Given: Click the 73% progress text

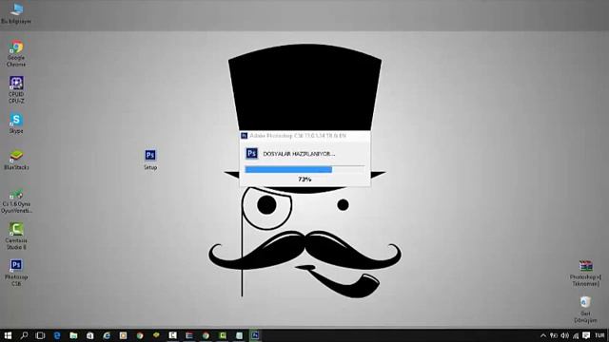Looking at the screenshot, I should tap(304, 180).
